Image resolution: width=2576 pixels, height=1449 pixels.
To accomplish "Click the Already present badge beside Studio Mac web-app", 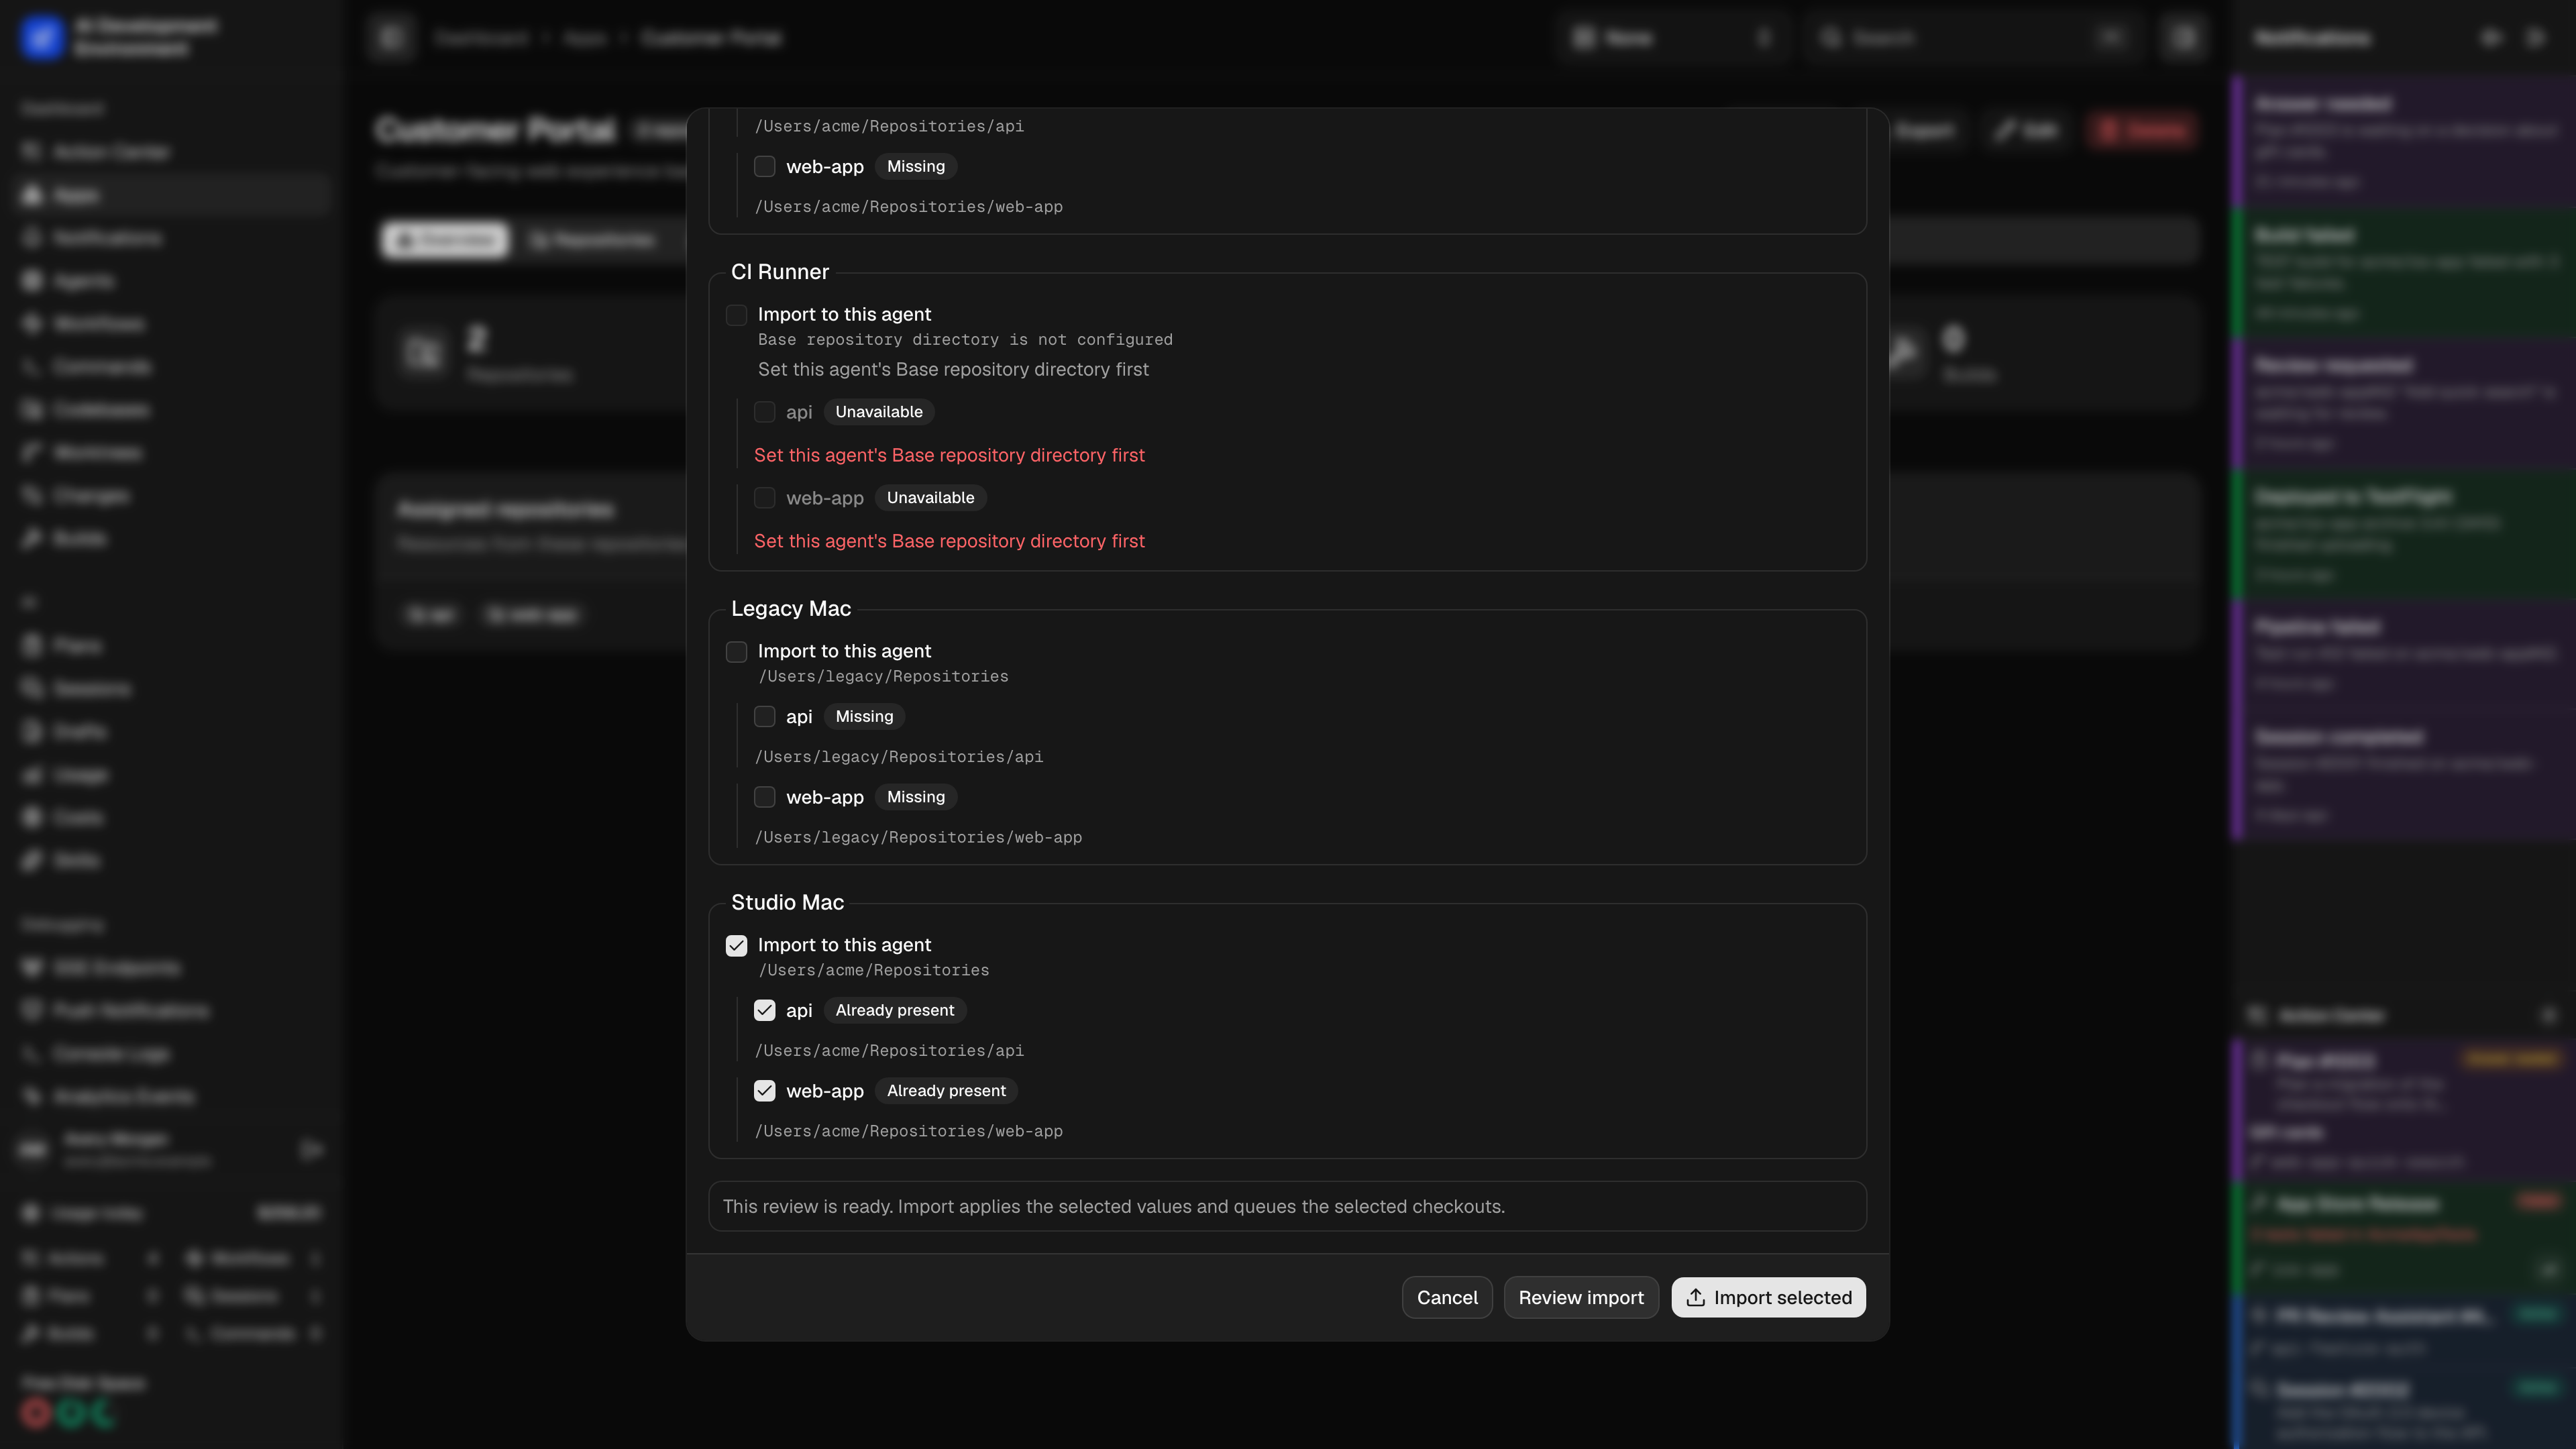I will [946, 1091].
